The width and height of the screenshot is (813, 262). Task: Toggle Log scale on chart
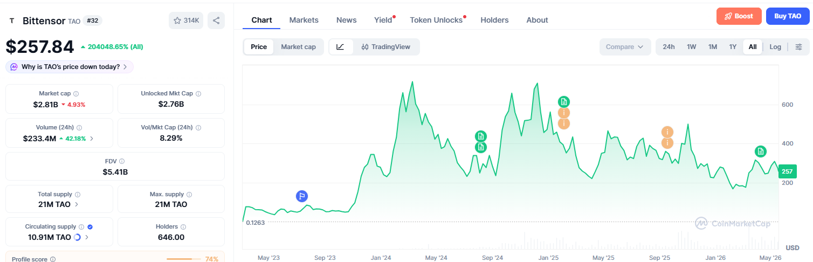coord(775,47)
